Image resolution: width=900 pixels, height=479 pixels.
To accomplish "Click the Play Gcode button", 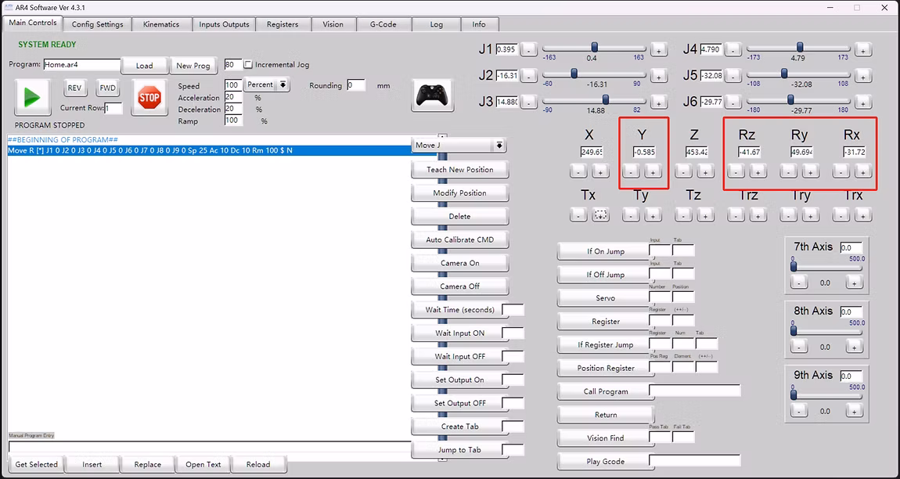I will coord(606,461).
